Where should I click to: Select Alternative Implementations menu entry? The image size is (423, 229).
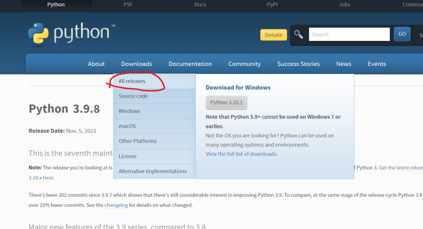click(154, 171)
